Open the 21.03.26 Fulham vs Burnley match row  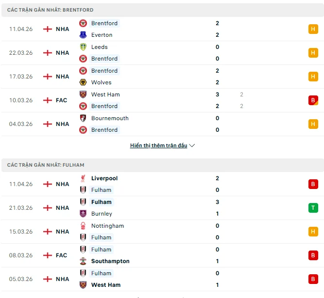point(160,208)
